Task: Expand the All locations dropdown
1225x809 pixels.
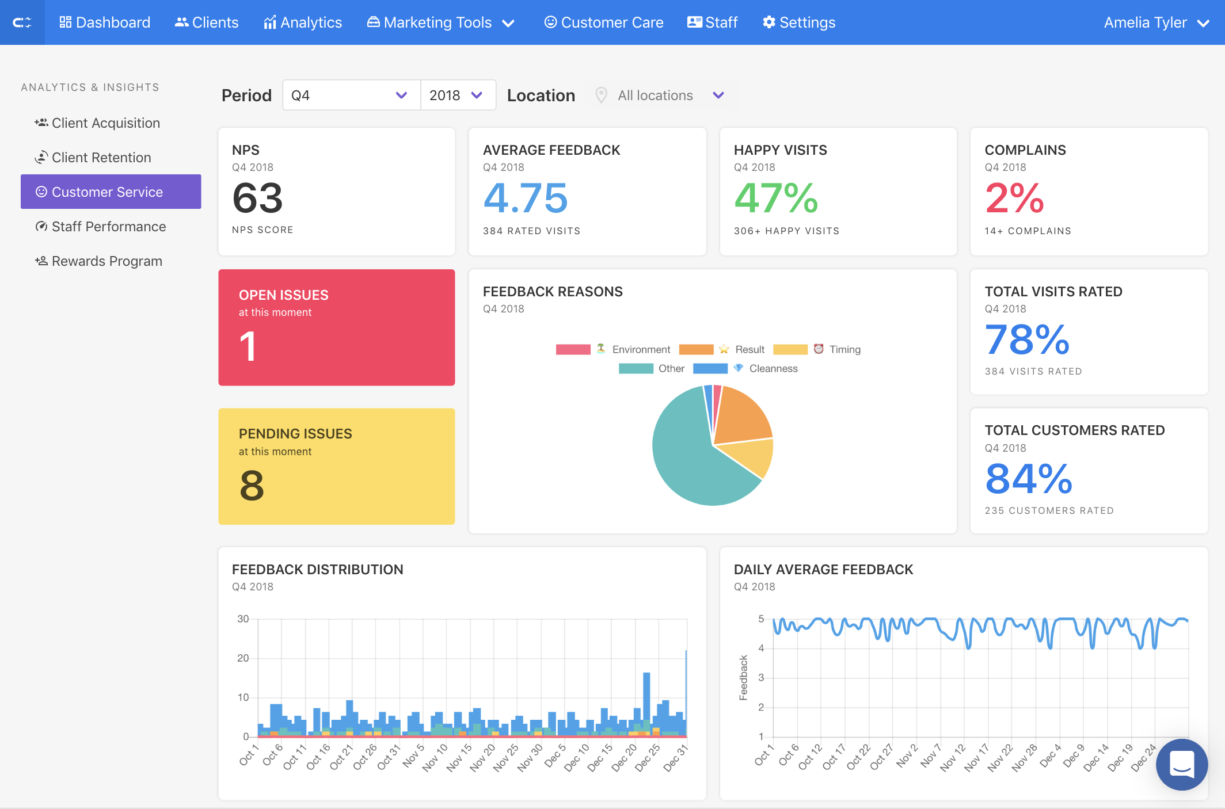Action: tap(662, 96)
